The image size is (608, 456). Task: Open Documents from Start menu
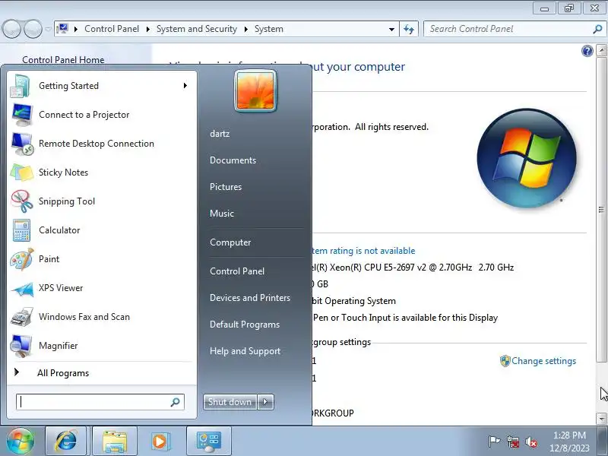pos(233,160)
